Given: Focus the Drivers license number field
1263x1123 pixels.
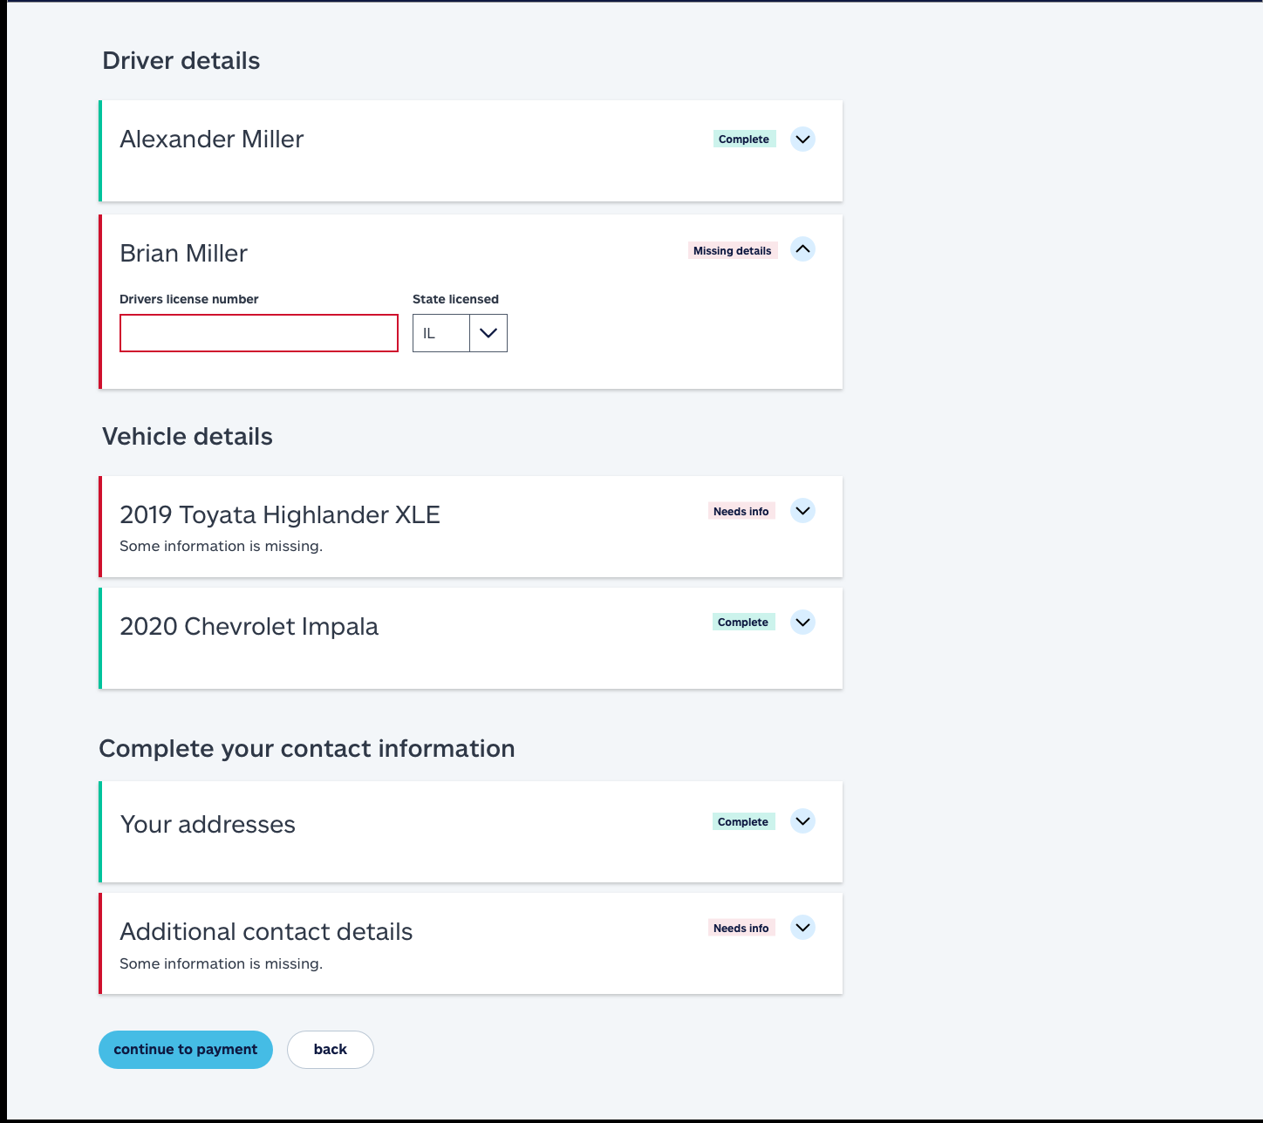Looking at the screenshot, I should [x=259, y=333].
